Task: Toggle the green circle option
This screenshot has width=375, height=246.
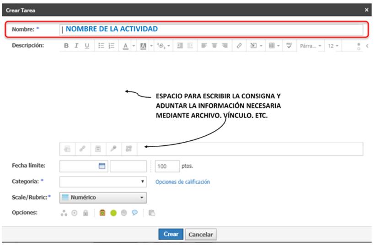Action: tap(113, 213)
